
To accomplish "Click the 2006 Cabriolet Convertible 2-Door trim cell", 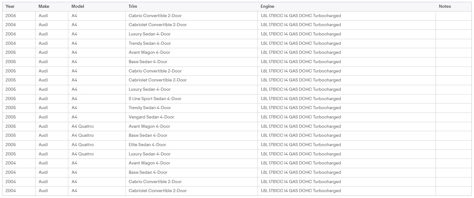I will (158, 25).
